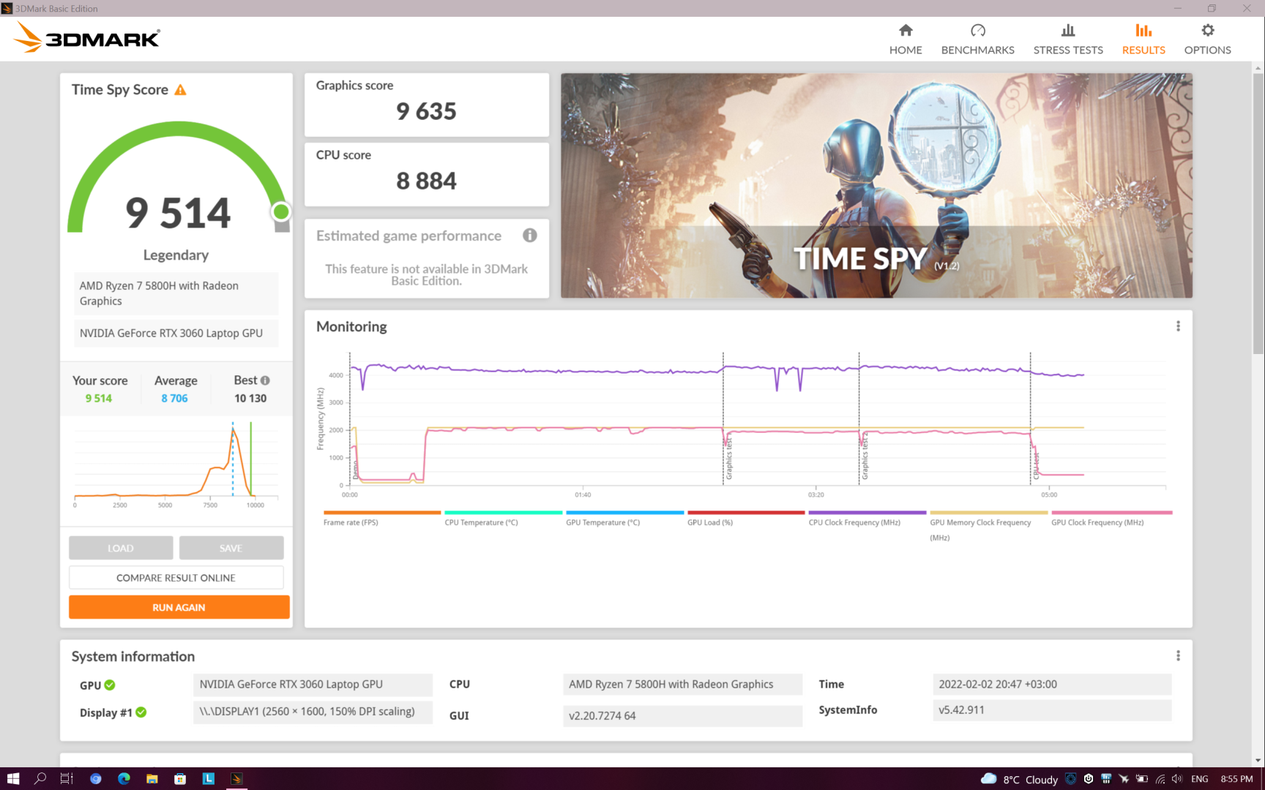
Task: Click the SystemInfo version v5.42.911
Action: [x=1052, y=710]
